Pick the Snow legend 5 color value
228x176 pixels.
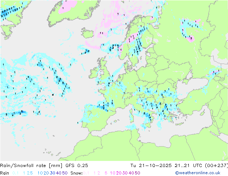(106, 173)
